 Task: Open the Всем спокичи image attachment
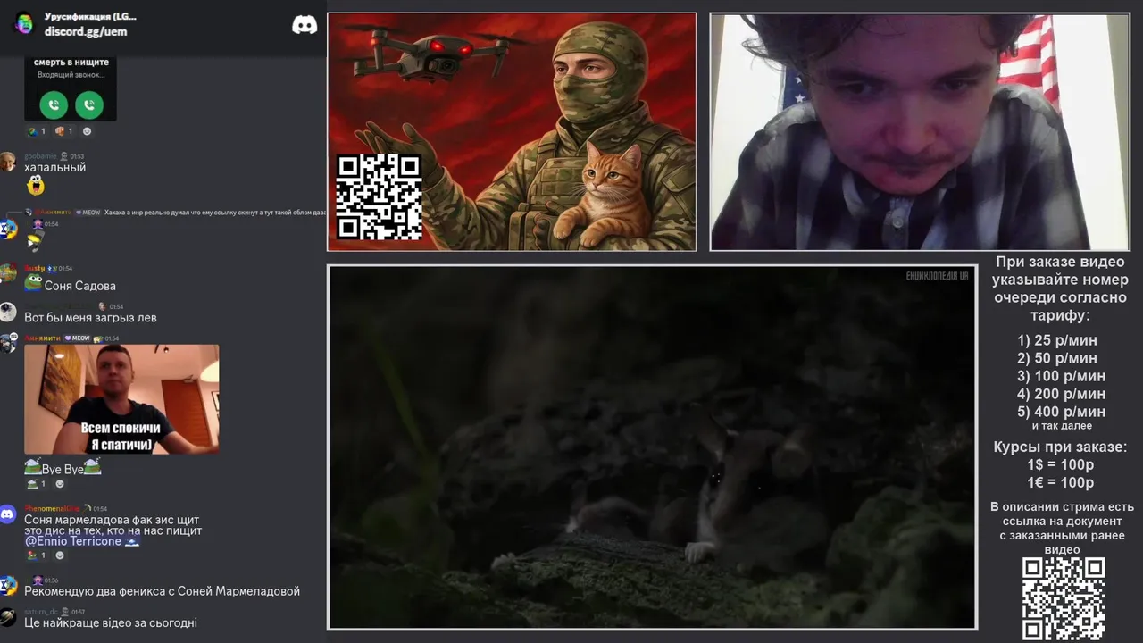click(x=121, y=399)
